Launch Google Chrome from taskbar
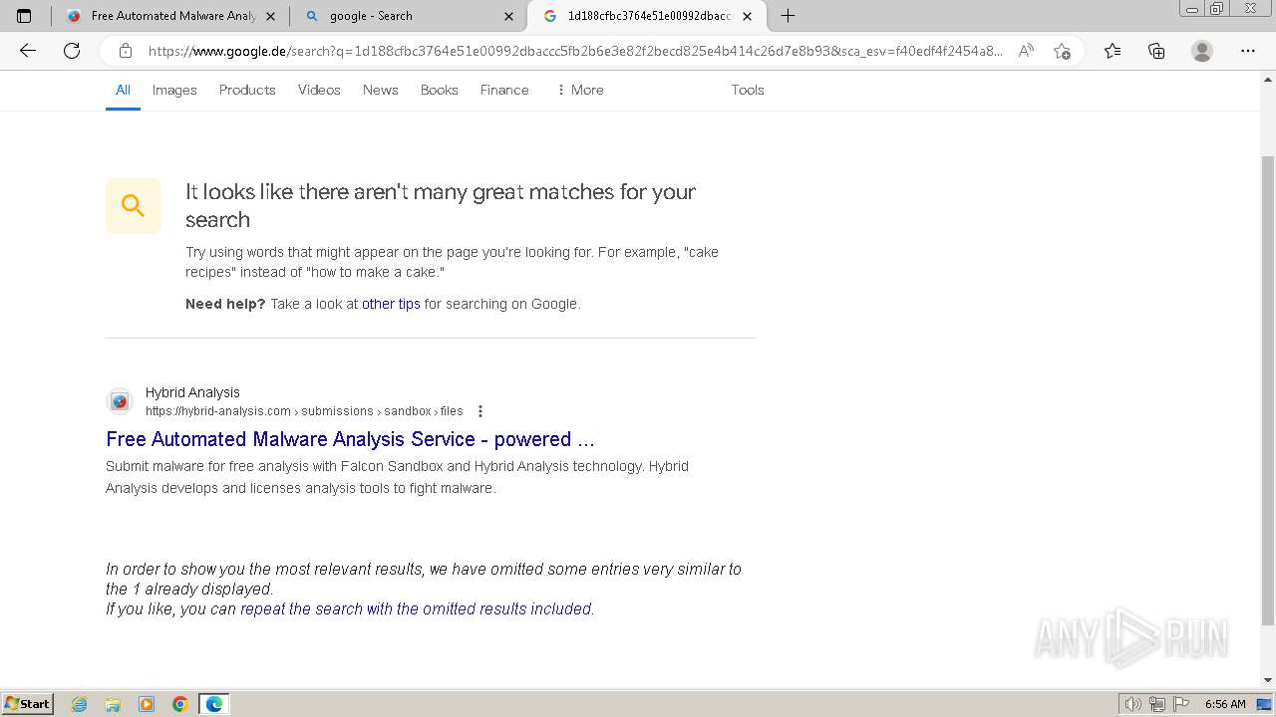This screenshot has width=1276, height=717. 179,704
